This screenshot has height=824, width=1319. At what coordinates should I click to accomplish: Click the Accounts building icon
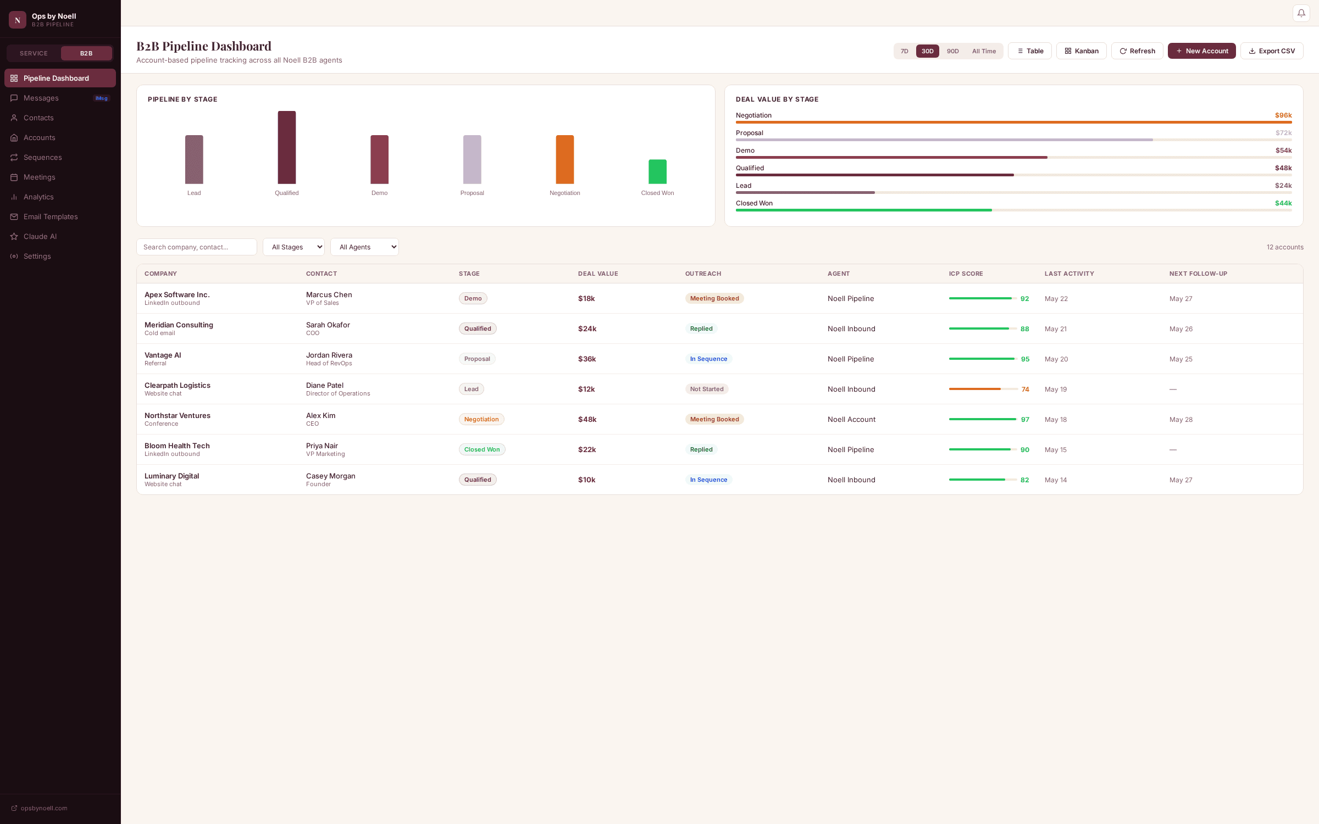14,137
